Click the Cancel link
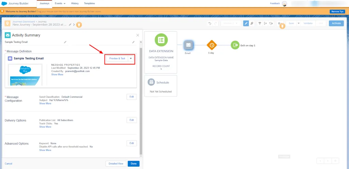This screenshot has height=169, width=349. 9,164
